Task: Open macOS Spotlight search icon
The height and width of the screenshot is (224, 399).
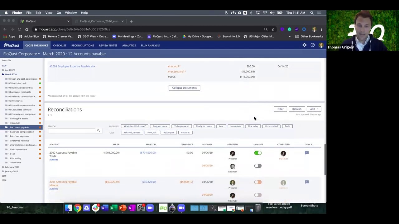Action: pyautogui.click(x=312, y=13)
